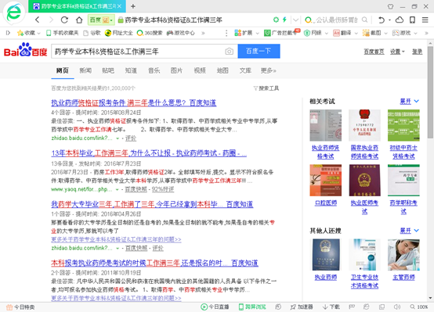
Task: Switch to the 文库 tab
Action: click(x=245, y=70)
